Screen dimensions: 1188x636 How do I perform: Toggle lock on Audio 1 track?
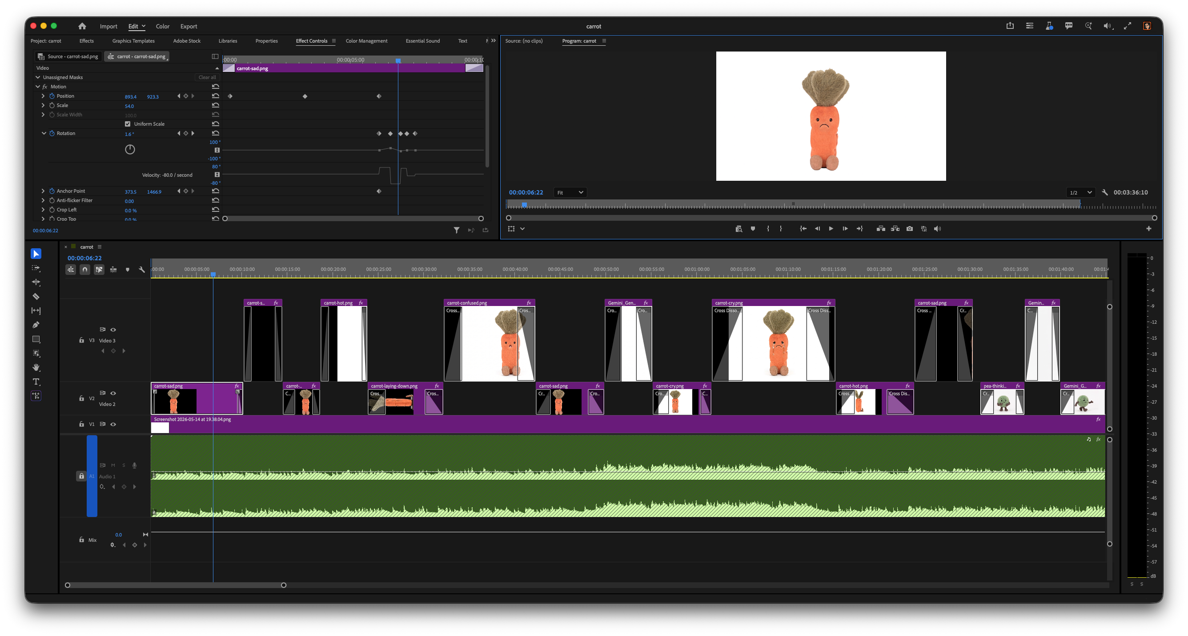82,476
